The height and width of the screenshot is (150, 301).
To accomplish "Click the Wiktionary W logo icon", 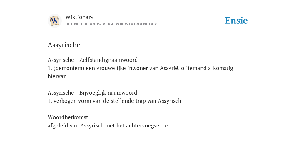I will [54, 21].
